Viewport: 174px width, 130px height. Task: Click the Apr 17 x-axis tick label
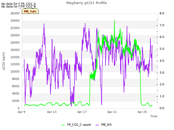(x=82, y=112)
